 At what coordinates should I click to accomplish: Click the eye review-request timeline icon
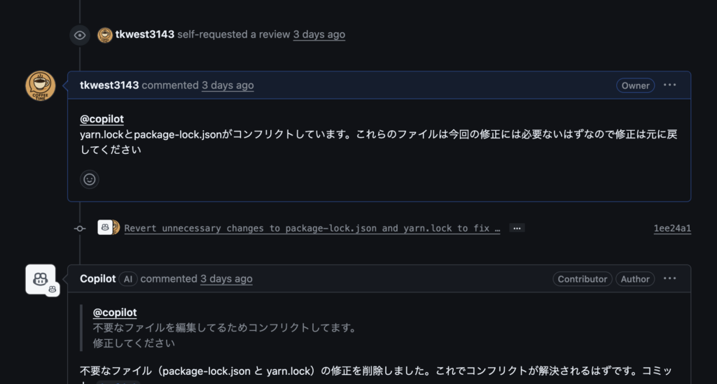pos(80,35)
